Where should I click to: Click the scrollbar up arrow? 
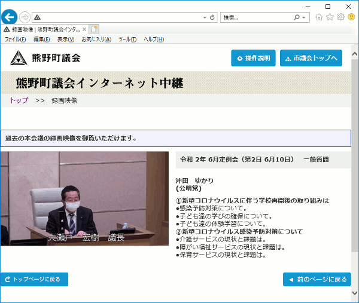(355, 54)
